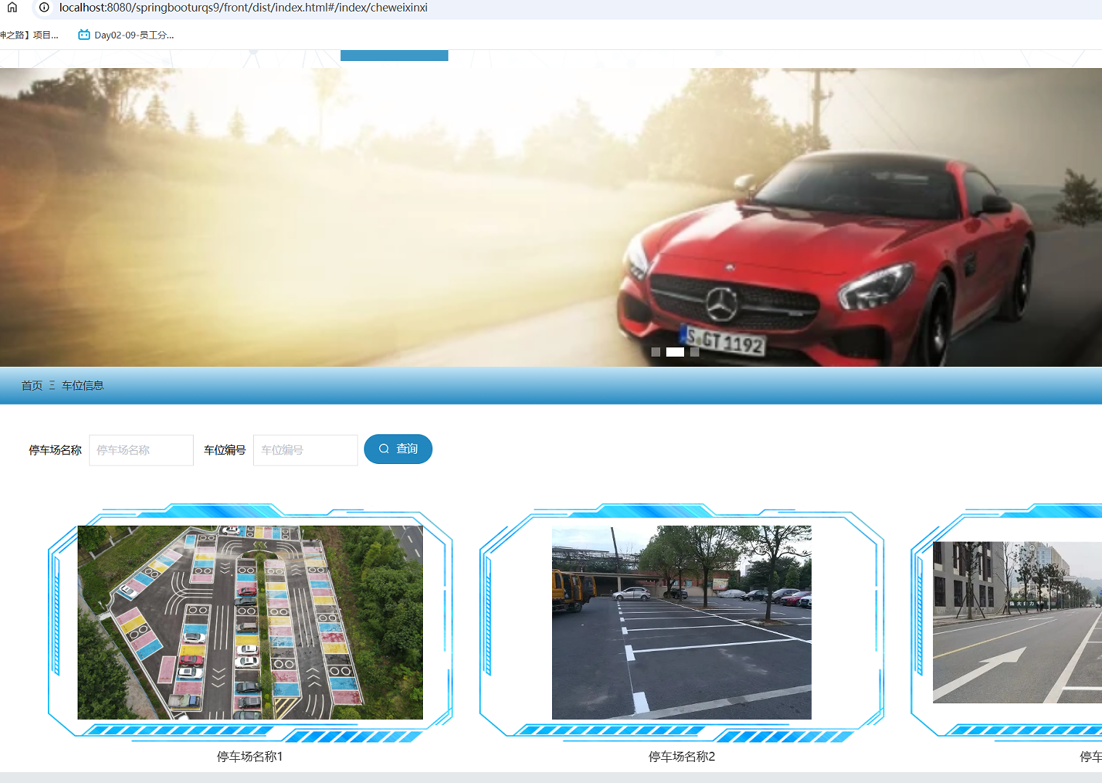Click the address bar URL text

coord(243,7)
